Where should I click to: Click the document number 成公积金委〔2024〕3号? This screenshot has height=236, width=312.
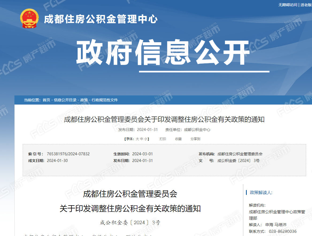coord(130,223)
